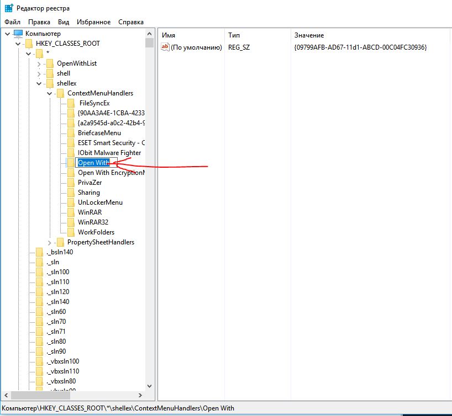
Task: Select the ESET Smart Security key
Action: tap(111, 143)
